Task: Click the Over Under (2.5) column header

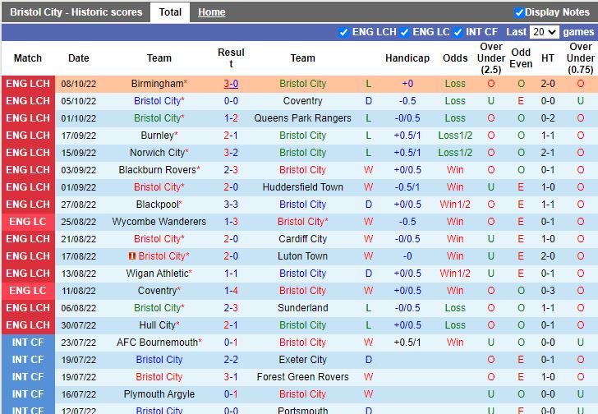Action: (491, 58)
